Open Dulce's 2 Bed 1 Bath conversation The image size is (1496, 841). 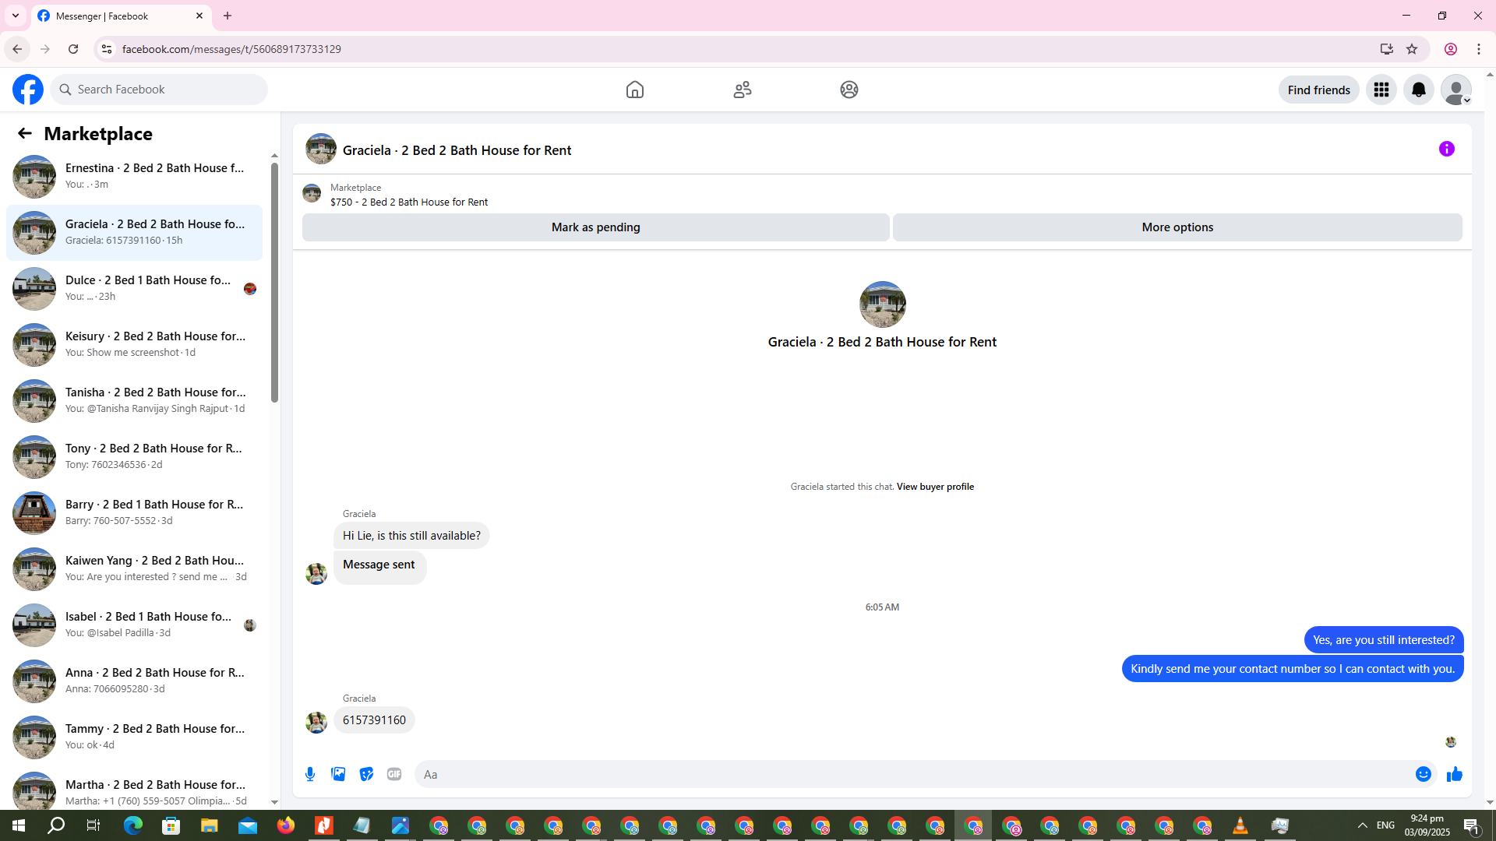click(134, 288)
